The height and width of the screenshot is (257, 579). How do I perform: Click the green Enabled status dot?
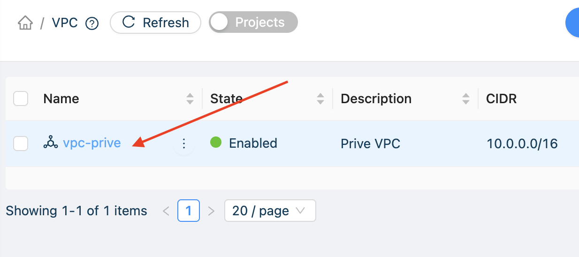click(216, 142)
